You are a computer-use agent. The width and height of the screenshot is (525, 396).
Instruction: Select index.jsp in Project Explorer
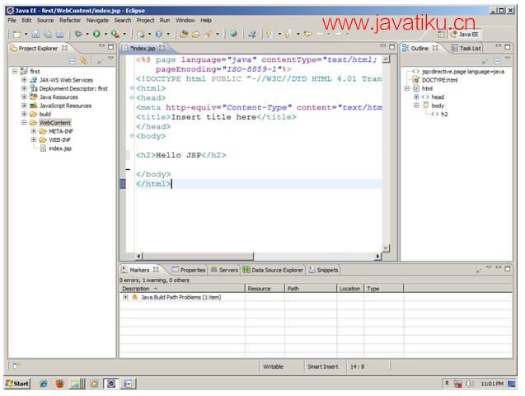point(60,148)
